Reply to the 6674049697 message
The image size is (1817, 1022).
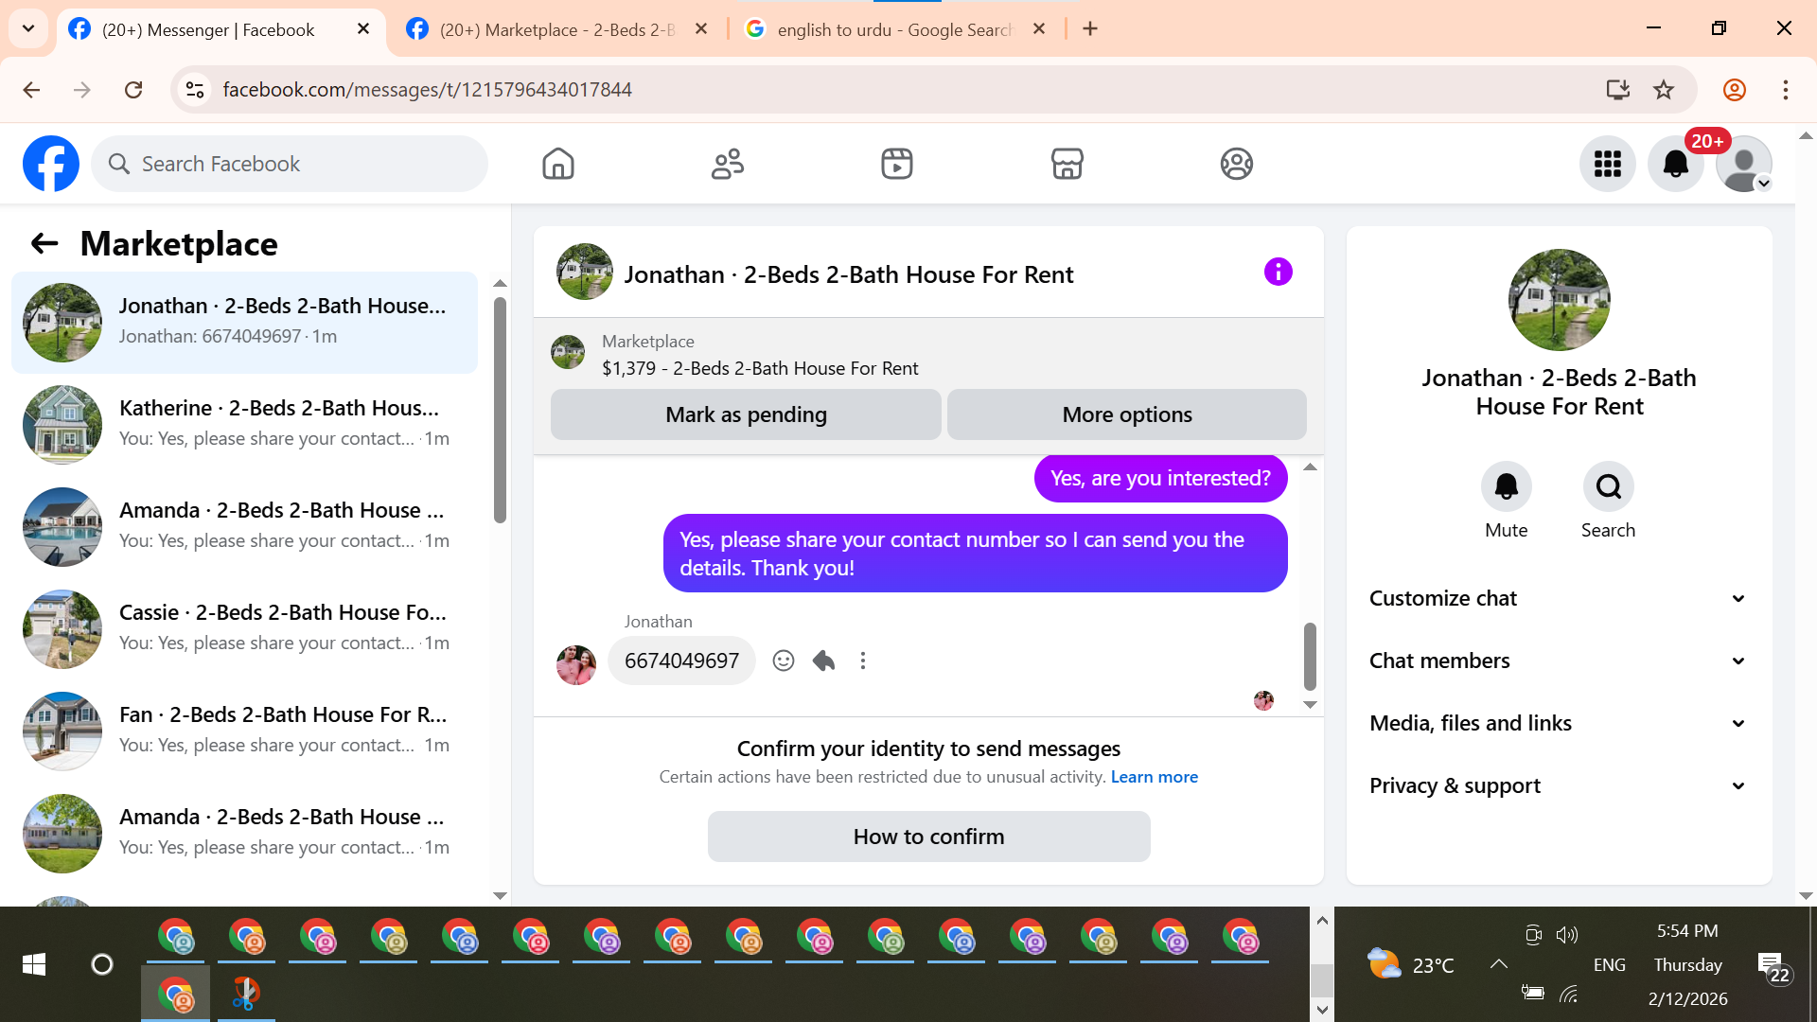(x=823, y=661)
